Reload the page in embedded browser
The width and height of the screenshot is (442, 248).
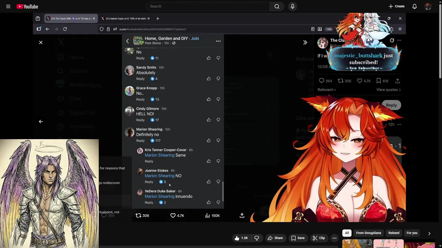click(x=65, y=29)
